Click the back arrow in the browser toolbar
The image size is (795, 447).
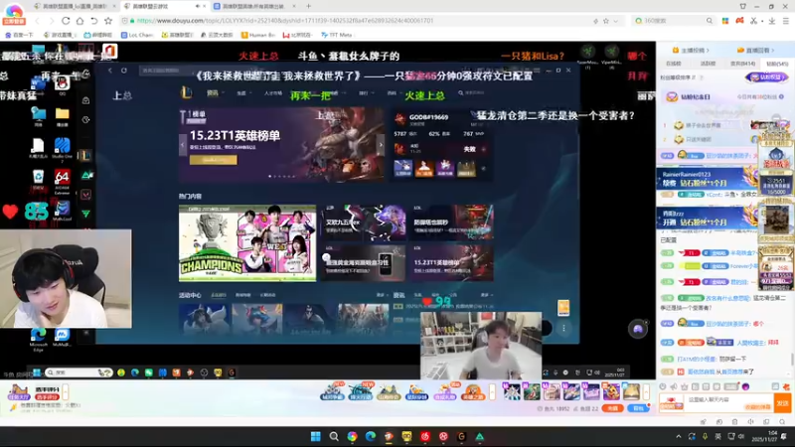coord(37,21)
